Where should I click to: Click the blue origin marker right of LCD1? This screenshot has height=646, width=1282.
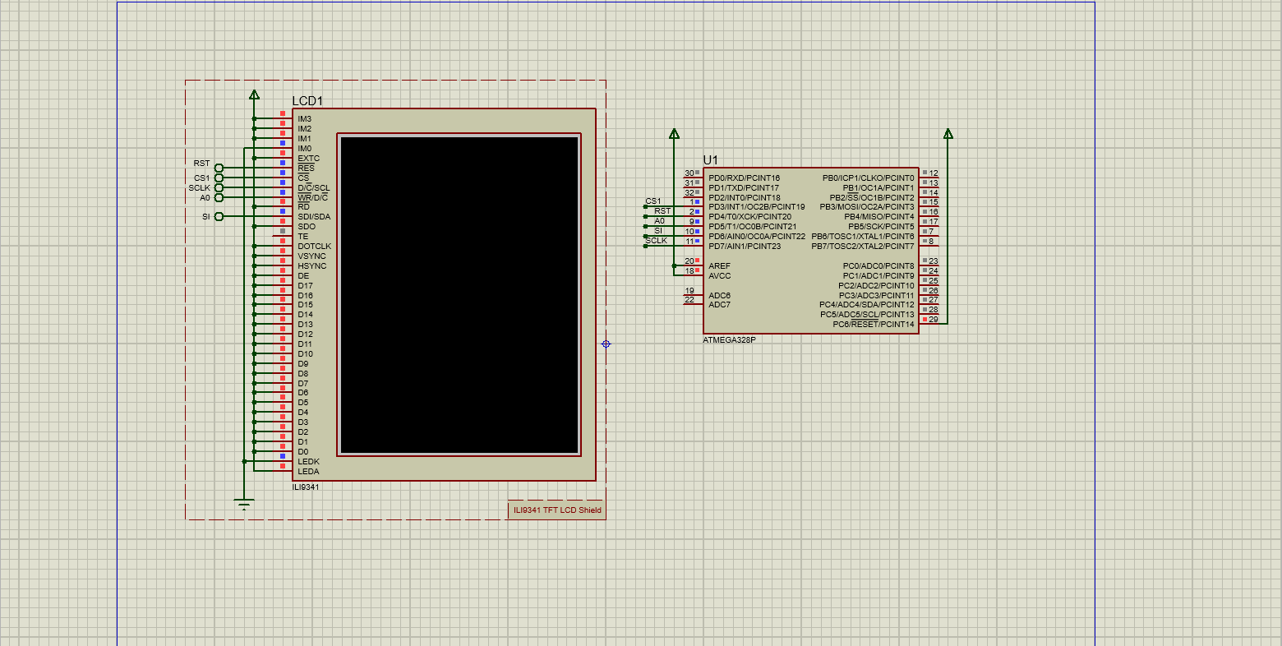tap(606, 344)
